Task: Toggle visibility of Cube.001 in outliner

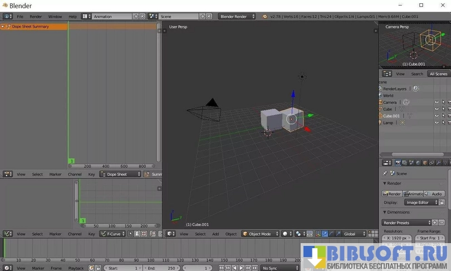Action: [437, 116]
